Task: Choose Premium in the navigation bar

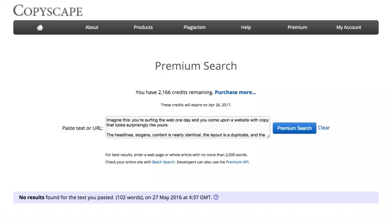Action: point(297,27)
